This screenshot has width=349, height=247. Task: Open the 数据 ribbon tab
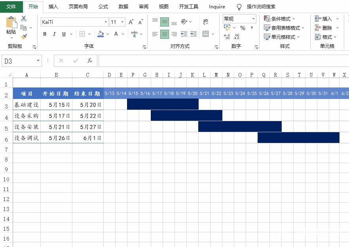tap(123, 7)
